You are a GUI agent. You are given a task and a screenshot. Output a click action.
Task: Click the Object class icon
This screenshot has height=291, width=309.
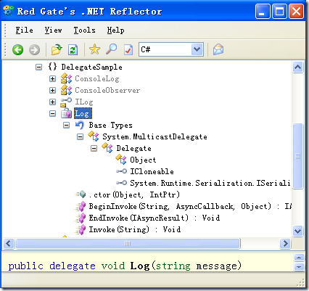point(121,160)
